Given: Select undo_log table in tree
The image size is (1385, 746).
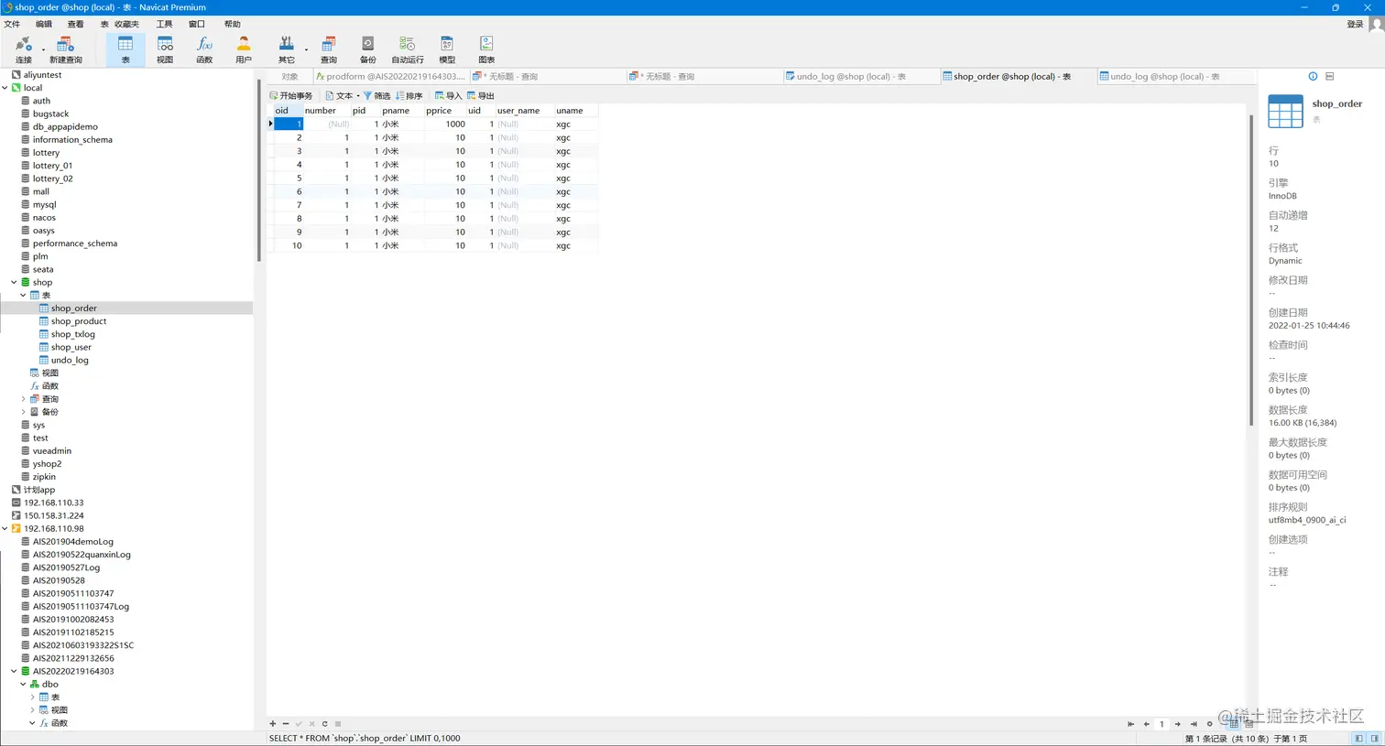Looking at the screenshot, I should (70, 360).
